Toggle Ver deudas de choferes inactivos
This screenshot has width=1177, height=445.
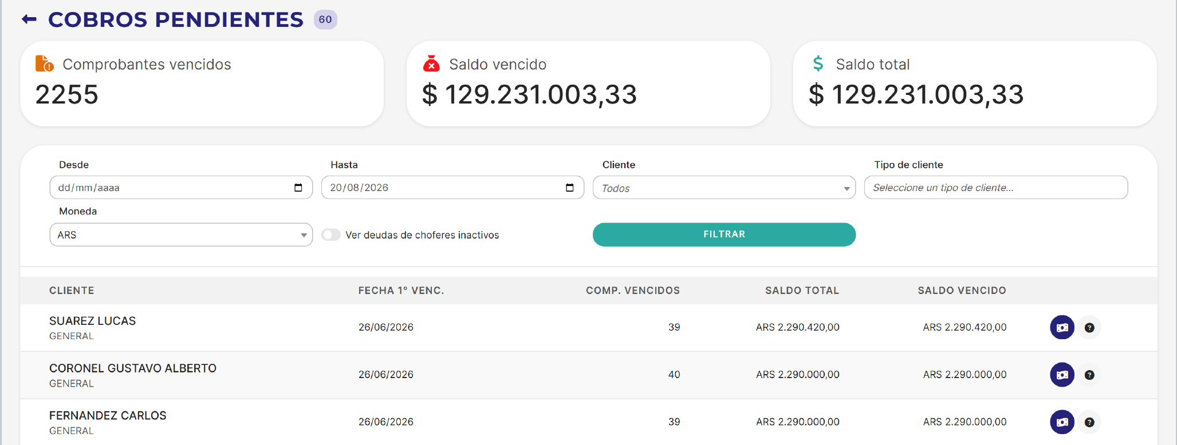pyautogui.click(x=331, y=235)
